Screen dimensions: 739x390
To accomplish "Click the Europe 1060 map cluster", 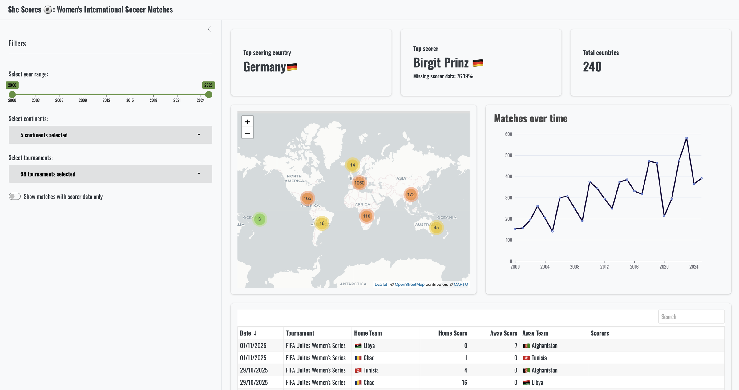I will pyautogui.click(x=359, y=183).
